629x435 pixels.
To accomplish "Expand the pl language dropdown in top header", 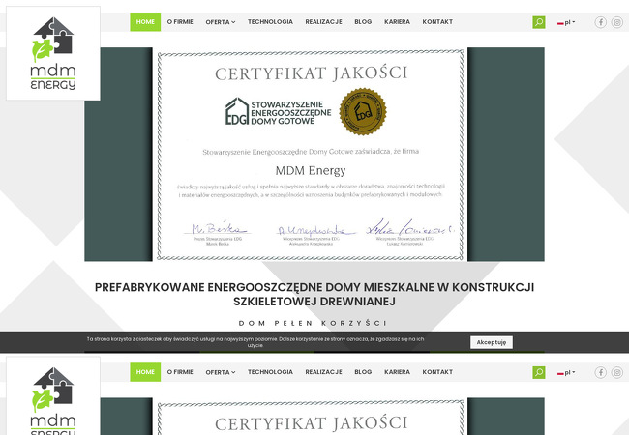I will 566,23.
